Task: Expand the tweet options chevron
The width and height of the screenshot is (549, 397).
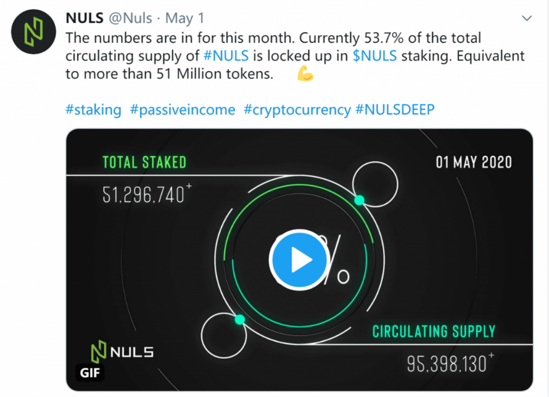Action: 527,18
